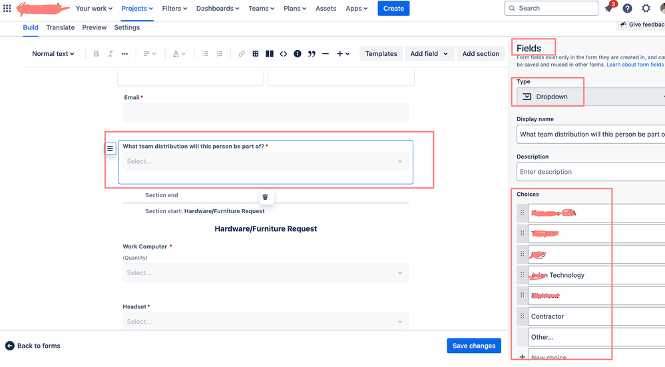Open the help question mark icon
665x367 pixels.
click(x=627, y=8)
